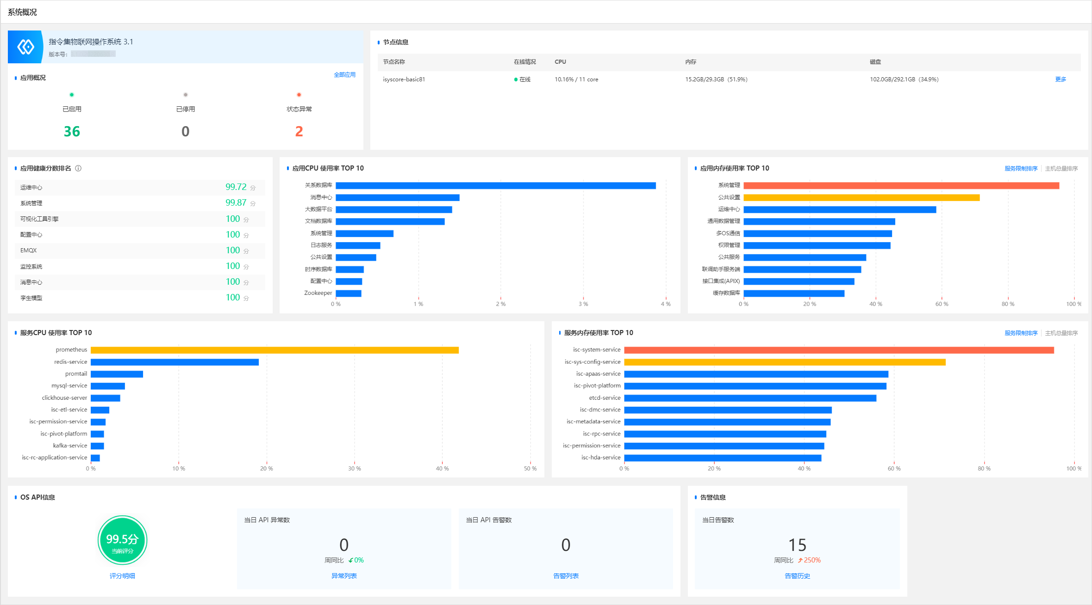This screenshot has width=1092, height=605.
Task: Click the red 状态异常 status dot
Action: tap(299, 95)
